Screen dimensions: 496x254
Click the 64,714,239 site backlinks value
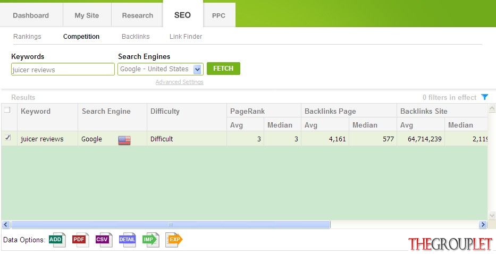425,139
